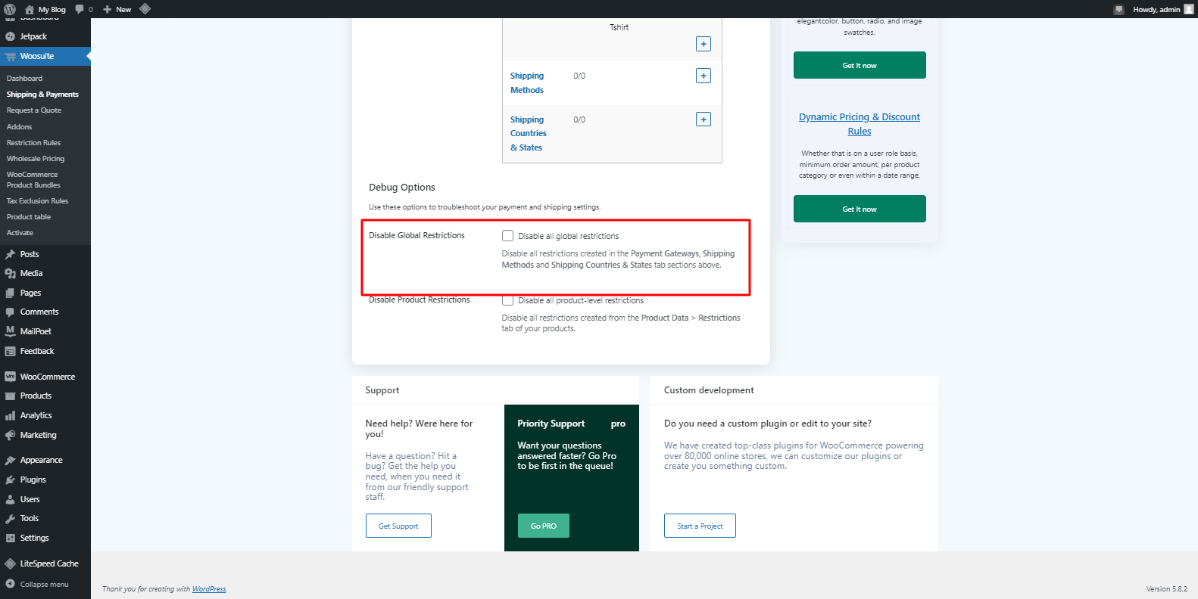Expand Shipping Countries & States plus button
Screen dimensions: 1198x599
click(x=704, y=119)
